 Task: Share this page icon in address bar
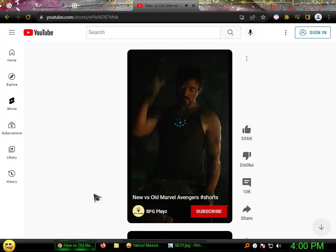click(x=253, y=17)
